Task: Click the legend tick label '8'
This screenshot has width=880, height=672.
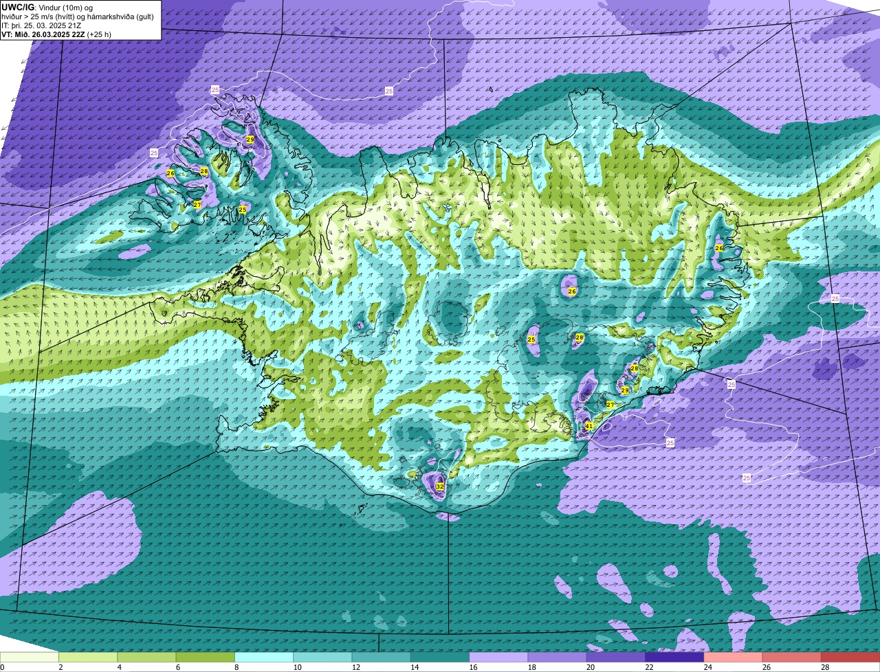Action: tap(236, 667)
